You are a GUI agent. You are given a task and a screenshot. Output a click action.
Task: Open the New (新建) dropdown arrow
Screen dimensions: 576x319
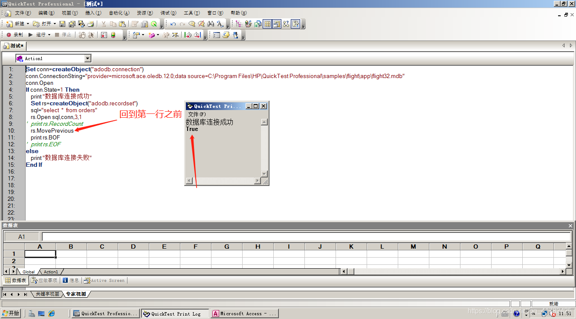[28, 24]
